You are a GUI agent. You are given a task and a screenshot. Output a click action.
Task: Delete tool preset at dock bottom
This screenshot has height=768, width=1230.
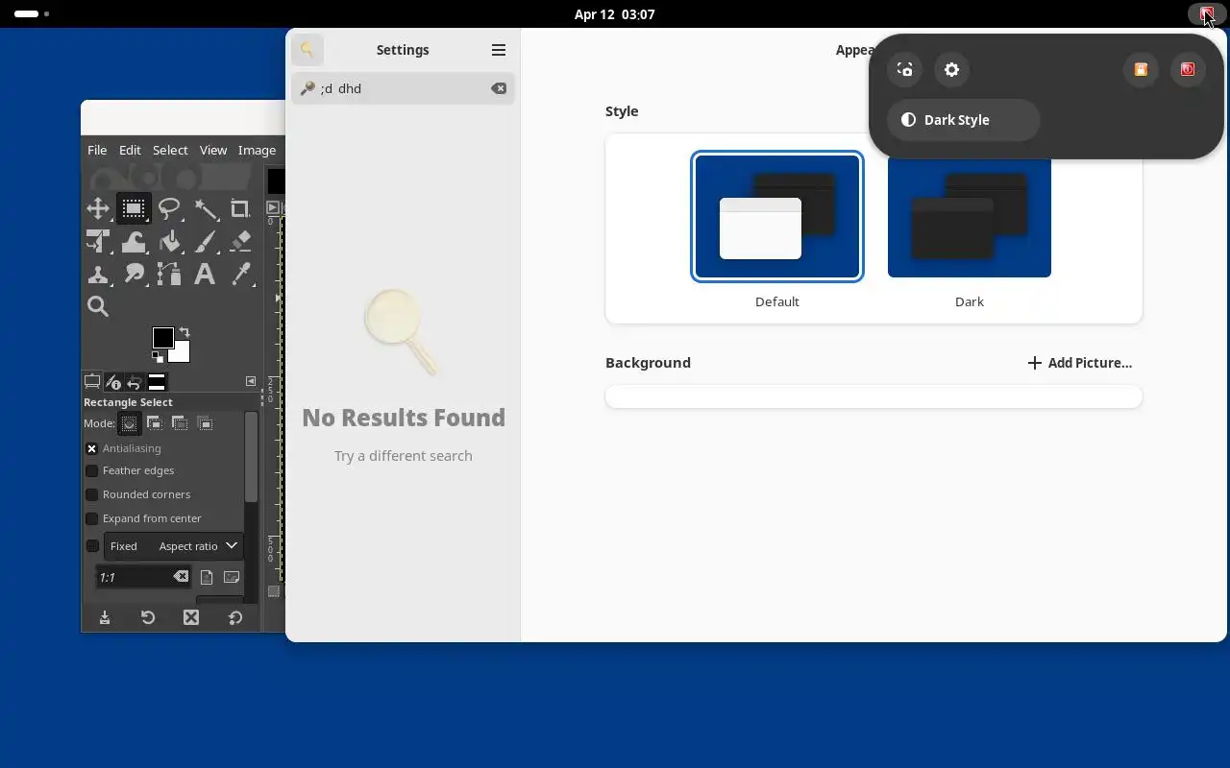coord(191,617)
